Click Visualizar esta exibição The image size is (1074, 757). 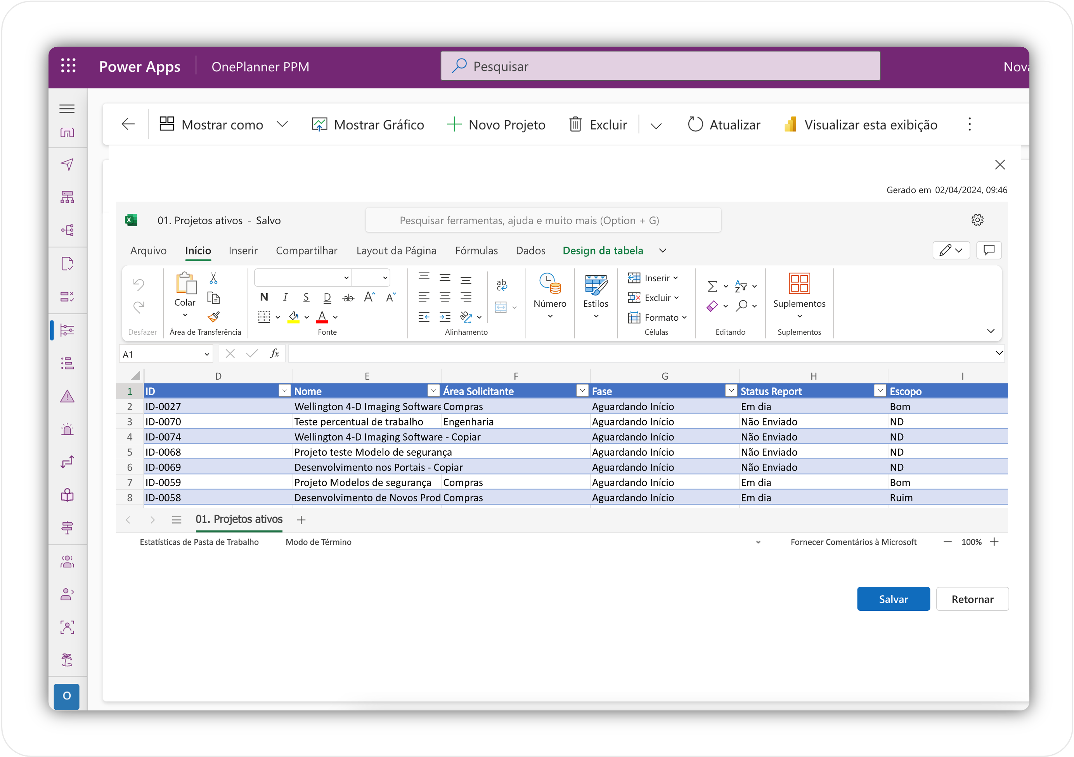click(860, 124)
